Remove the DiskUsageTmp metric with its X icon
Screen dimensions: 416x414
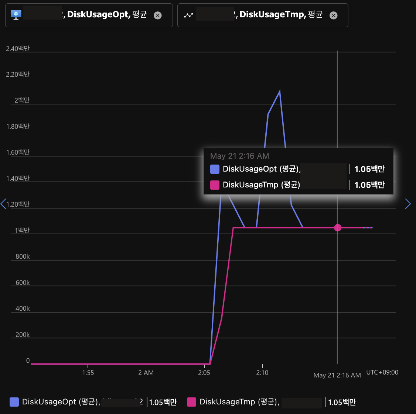pyautogui.click(x=334, y=15)
